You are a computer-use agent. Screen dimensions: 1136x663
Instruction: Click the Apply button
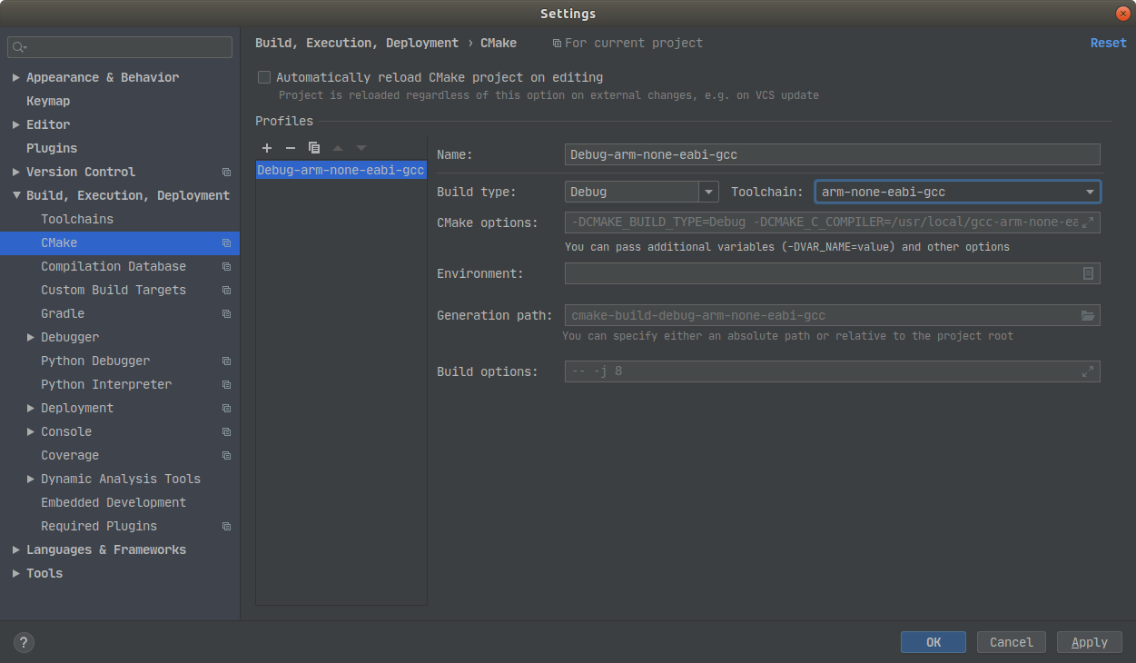[1090, 642]
